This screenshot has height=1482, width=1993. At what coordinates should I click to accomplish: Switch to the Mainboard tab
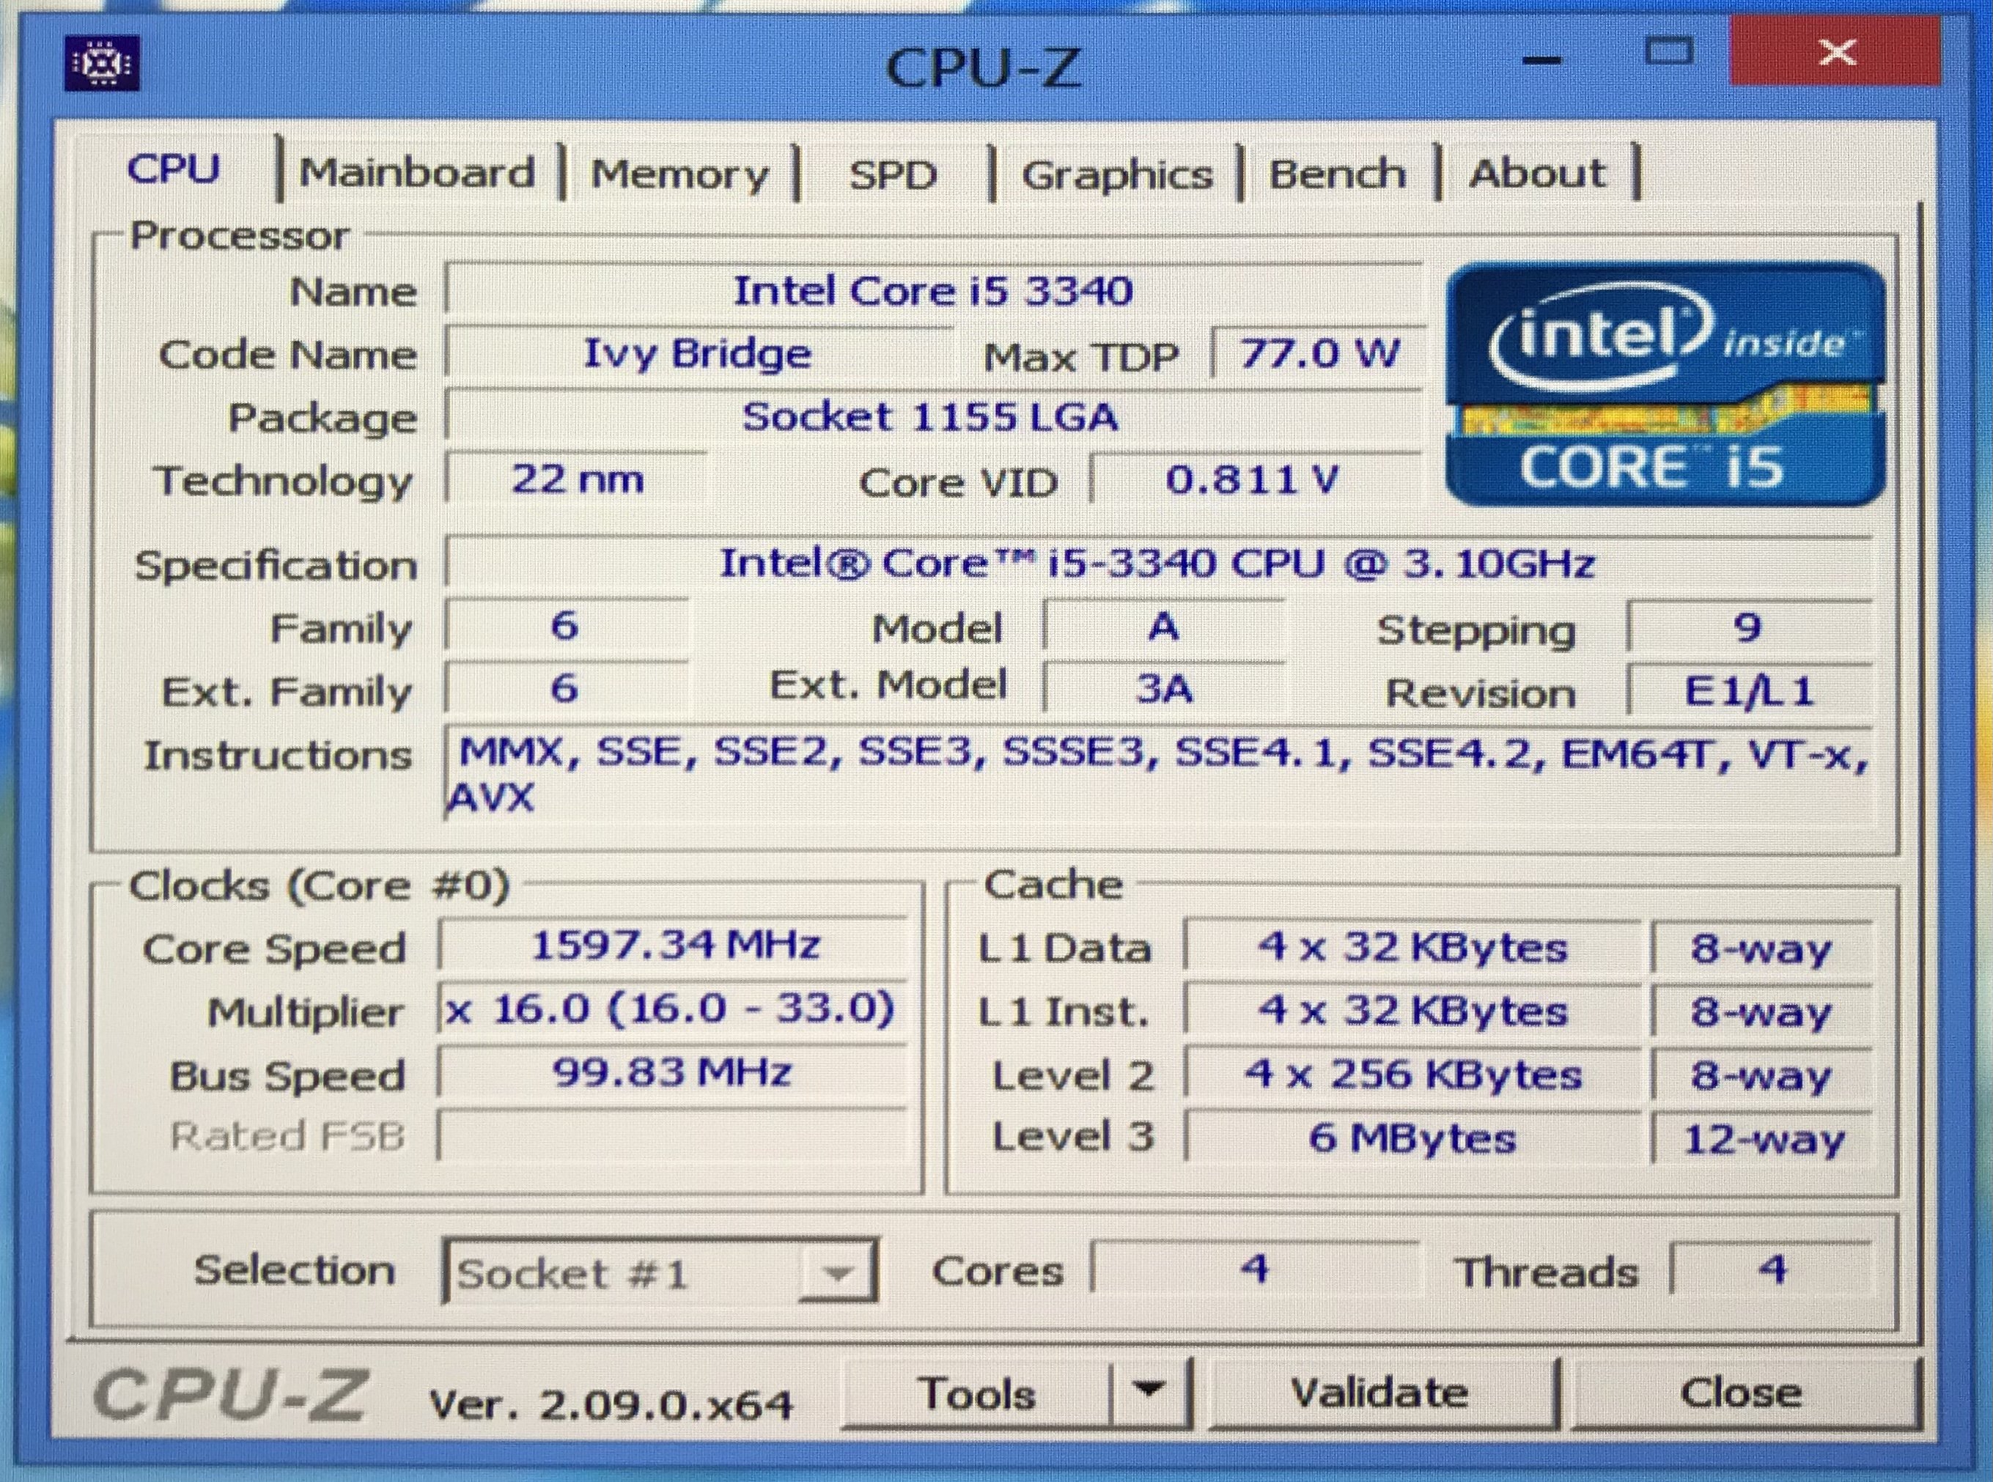pyautogui.click(x=417, y=172)
